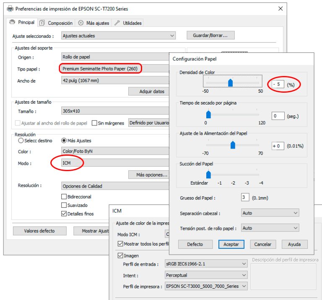Image resolution: width=322 pixels, height=300 pixels.
Task: Expand the Ajuste seleccionado dropdown
Action: click(x=118, y=36)
